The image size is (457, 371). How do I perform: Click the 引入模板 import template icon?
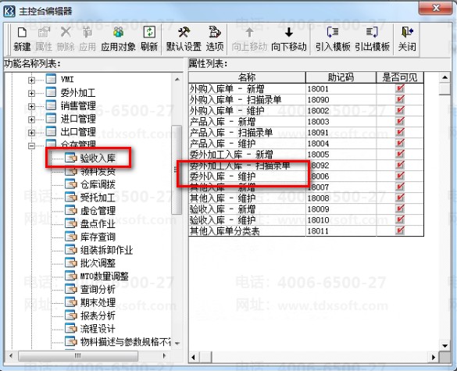point(333,32)
